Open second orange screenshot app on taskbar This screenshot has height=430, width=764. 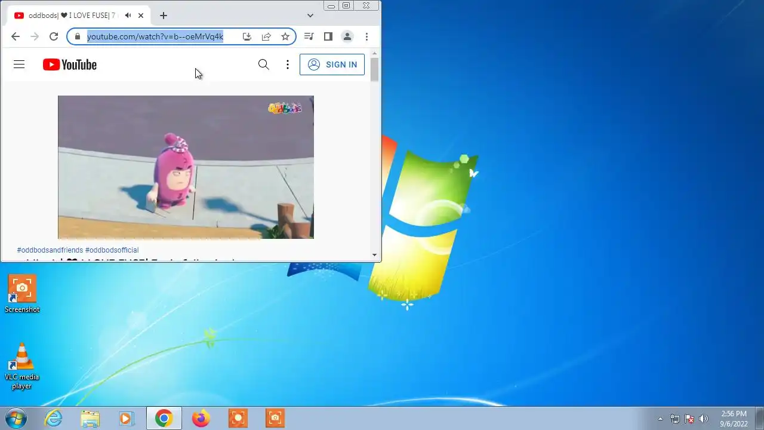point(275,418)
